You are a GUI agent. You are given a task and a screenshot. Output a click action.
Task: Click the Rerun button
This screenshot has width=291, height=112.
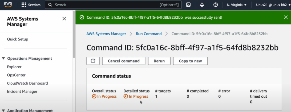(x=159, y=61)
